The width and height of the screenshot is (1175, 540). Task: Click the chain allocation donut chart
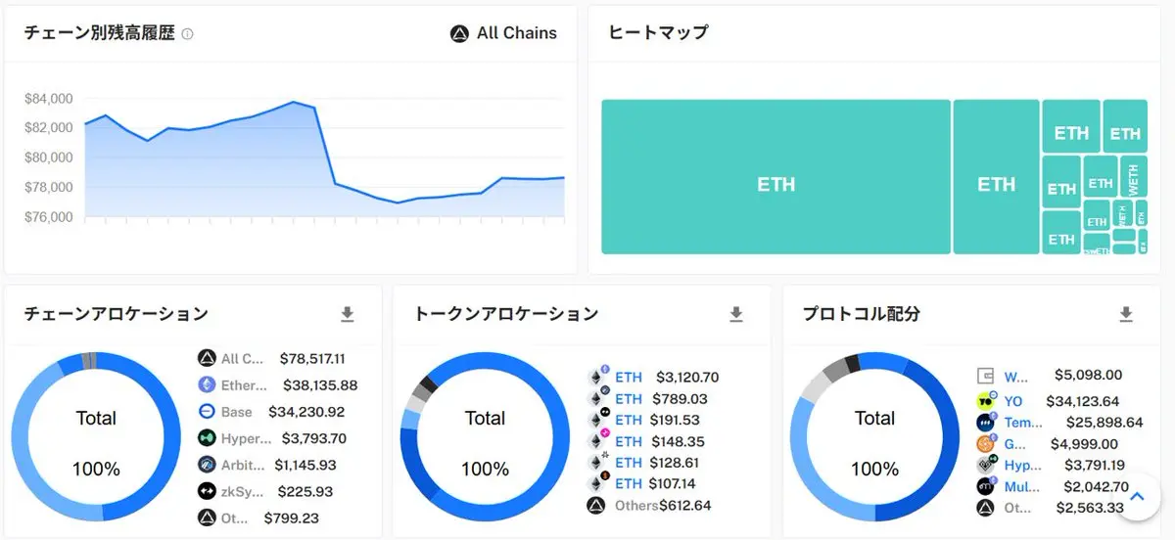[96, 436]
